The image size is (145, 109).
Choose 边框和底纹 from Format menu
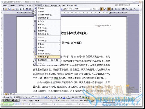coord(47,18)
